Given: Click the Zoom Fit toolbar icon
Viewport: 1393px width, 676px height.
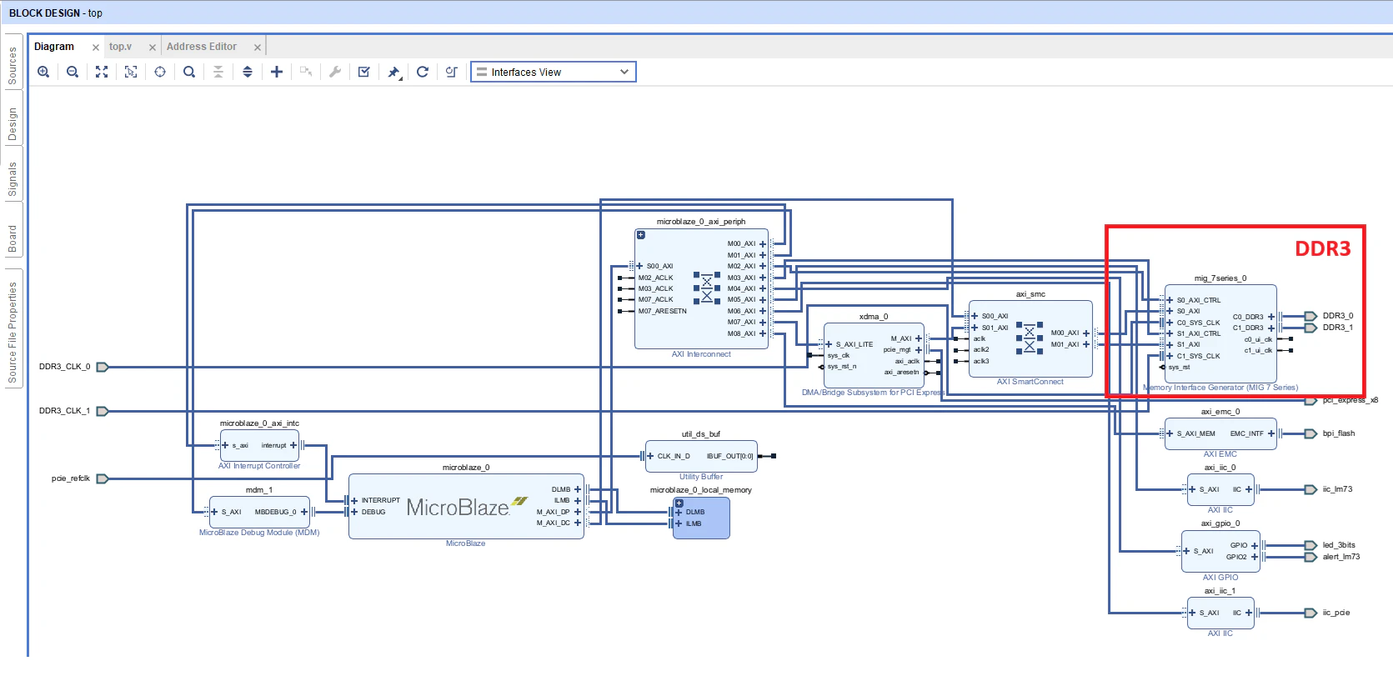Looking at the screenshot, I should (x=102, y=73).
